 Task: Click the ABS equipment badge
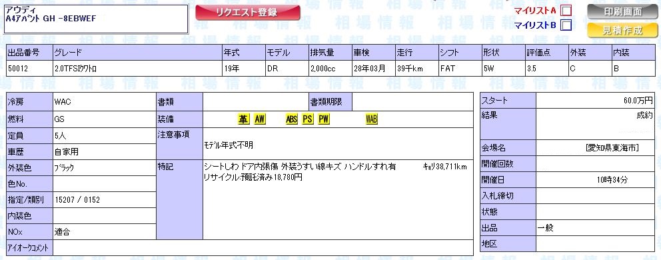[292, 119]
